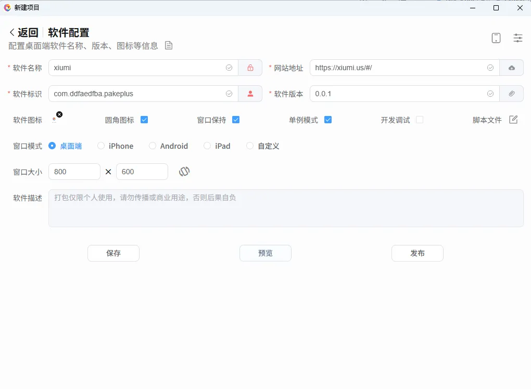The height and width of the screenshot is (389, 531).
Task: Open the 脚本文件 edit icon
Action: coord(513,120)
